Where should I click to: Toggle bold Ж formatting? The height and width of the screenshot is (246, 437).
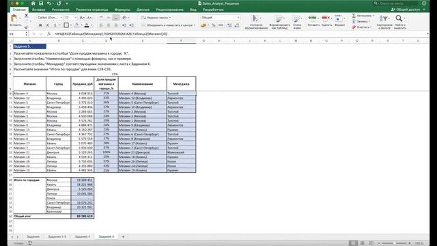click(x=40, y=25)
